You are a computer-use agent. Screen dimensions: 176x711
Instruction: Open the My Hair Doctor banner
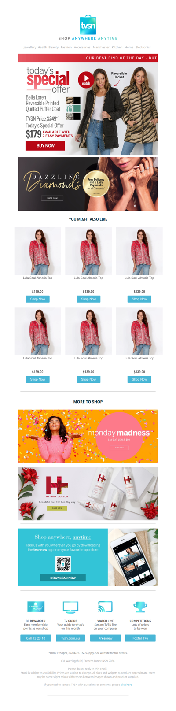click(88, 493)
